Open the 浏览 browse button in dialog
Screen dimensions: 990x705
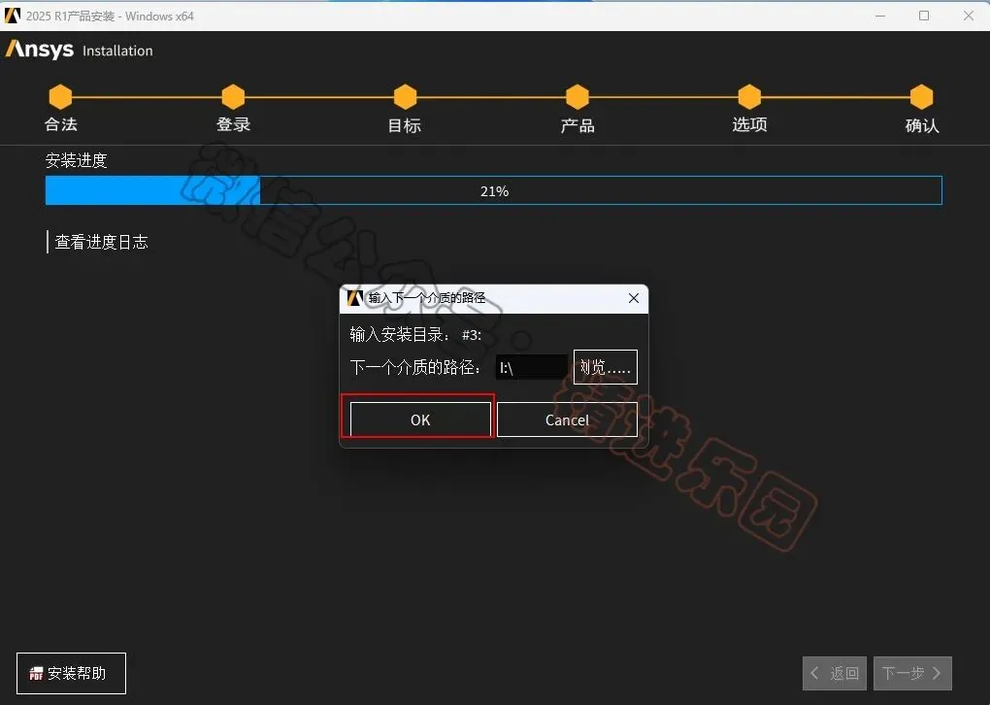(605, 367)
